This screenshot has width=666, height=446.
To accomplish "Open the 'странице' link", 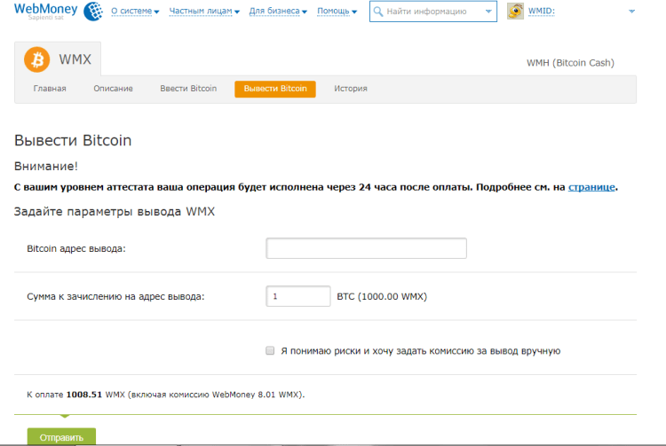I will point(591,187).
